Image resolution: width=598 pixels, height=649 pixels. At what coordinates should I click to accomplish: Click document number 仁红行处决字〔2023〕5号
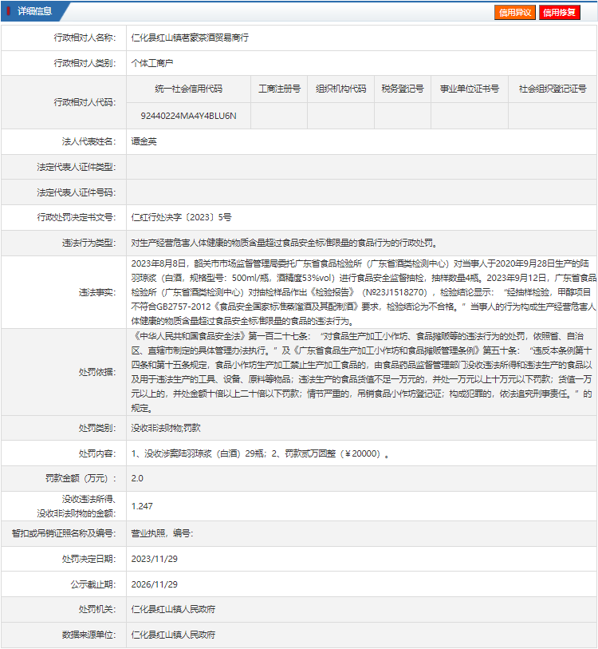pos(181,217)
